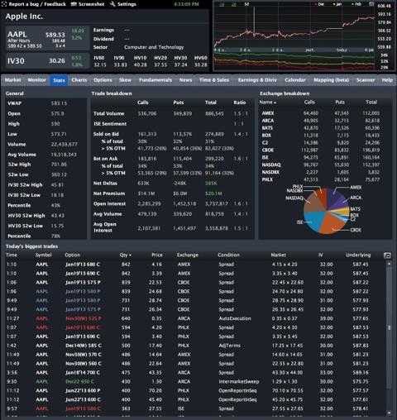The image size is (397, 420).
Task: Click inside the price history chart
Action: click(294, 27)
